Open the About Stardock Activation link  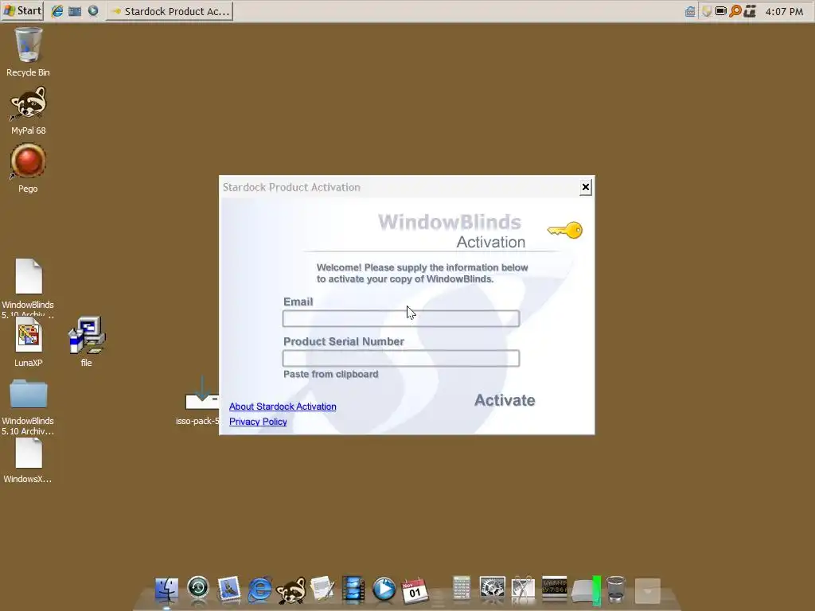(x=283, y=407)
